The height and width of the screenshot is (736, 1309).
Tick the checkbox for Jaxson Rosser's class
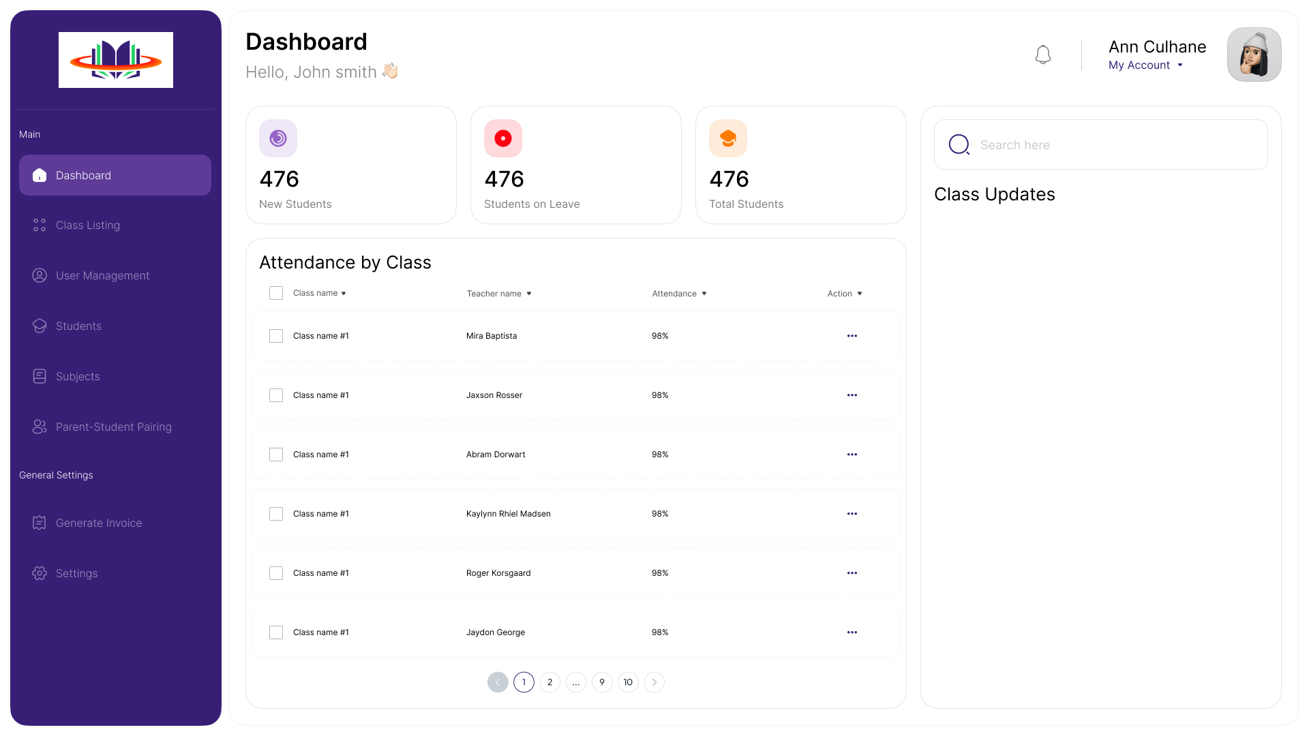coord(276,395)
